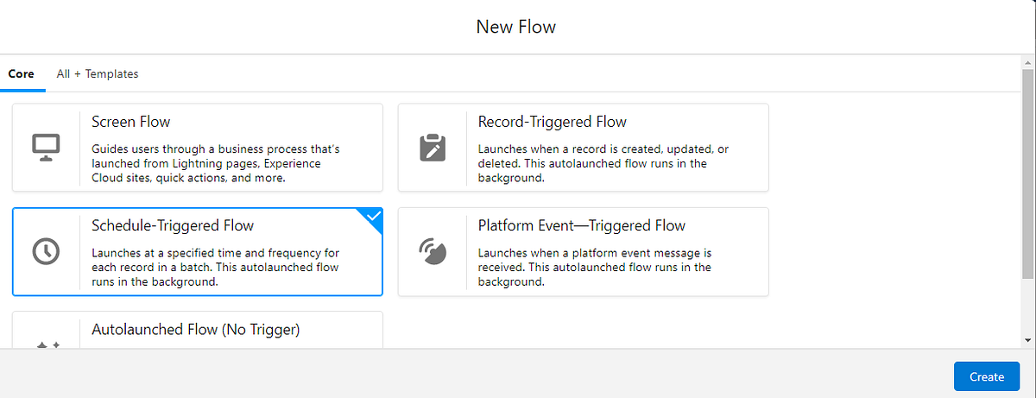Screen dimensions: 1036x398
Task: Select the Screen Flow title
Action: pyautogui.click(x=131, y=122)
